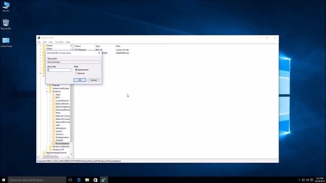Open Action Center notification icon
The width and height of the screenshot is (326, 183).
(312, 180)
